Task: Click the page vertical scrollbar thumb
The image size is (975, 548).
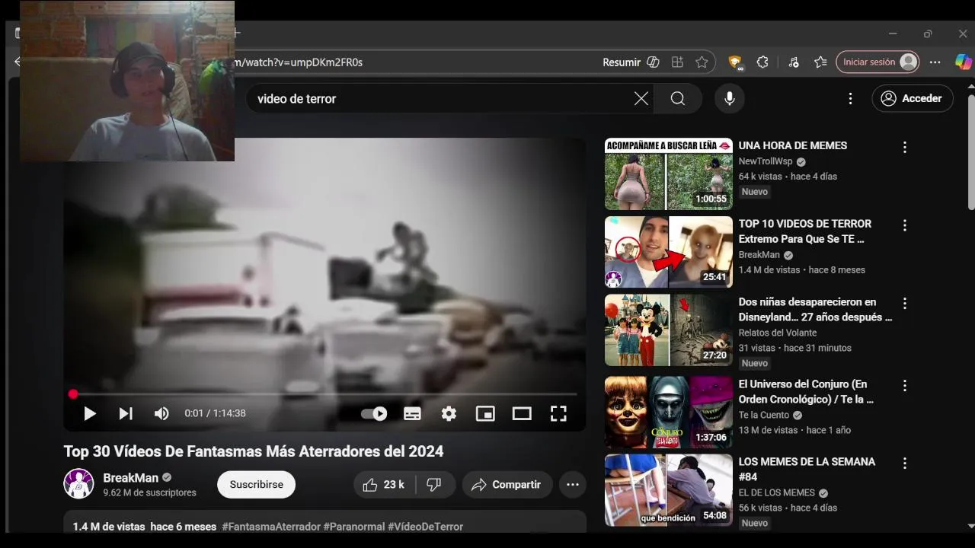Action: click(970, 151)
